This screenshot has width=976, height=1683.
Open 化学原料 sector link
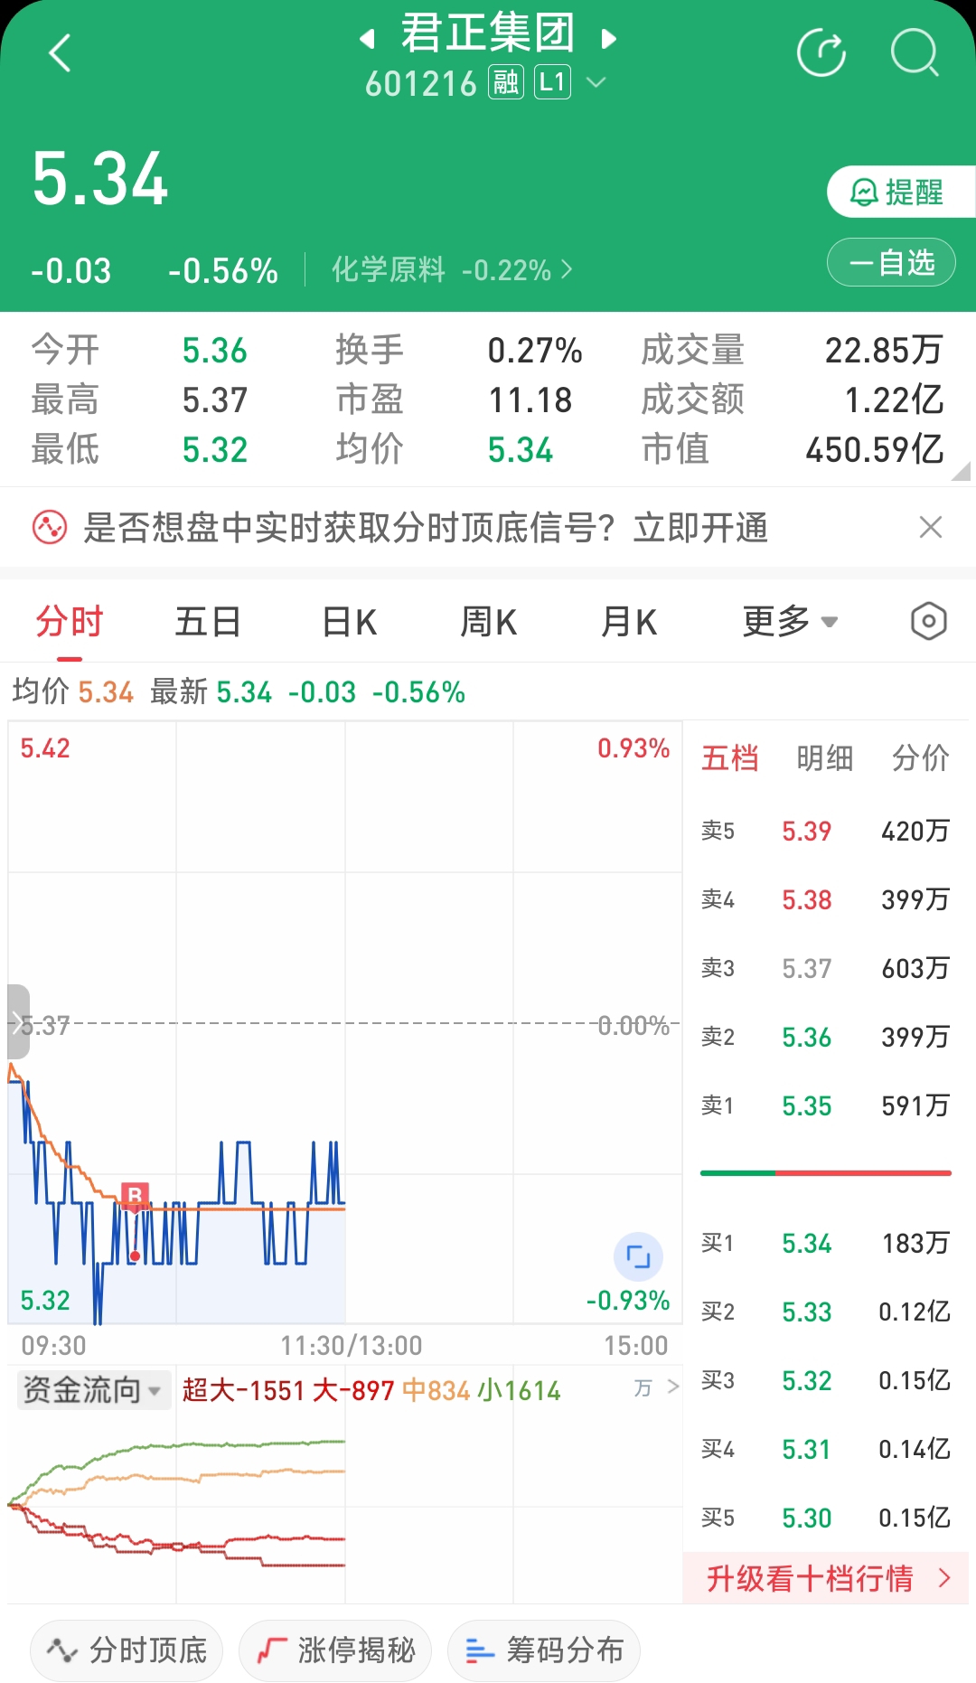452,269
